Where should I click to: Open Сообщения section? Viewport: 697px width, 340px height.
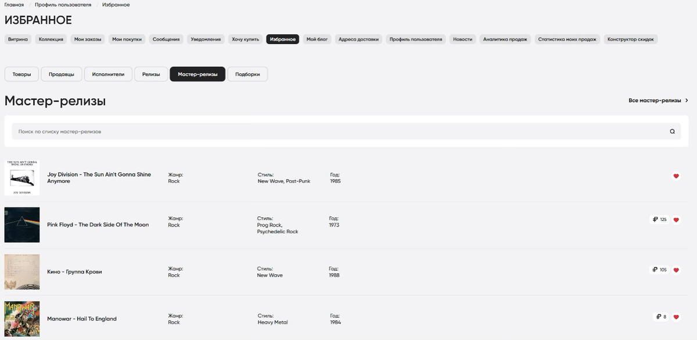166,40
